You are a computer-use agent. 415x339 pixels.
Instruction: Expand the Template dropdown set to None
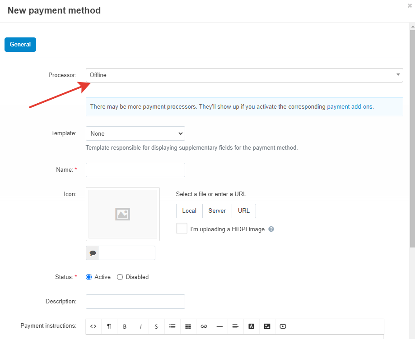coord(135,133)
